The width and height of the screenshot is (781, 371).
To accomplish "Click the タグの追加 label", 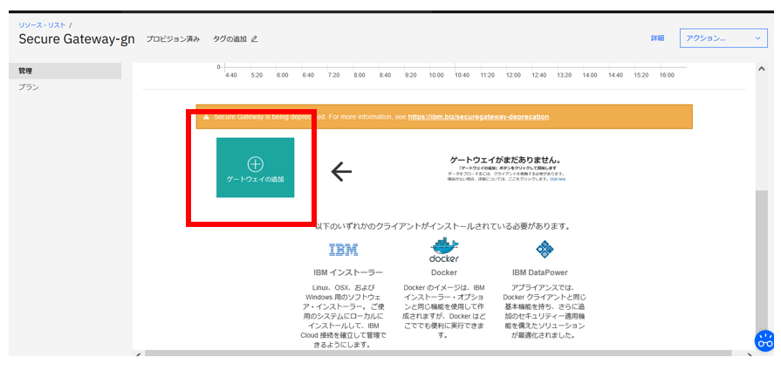I will point(230,38).
